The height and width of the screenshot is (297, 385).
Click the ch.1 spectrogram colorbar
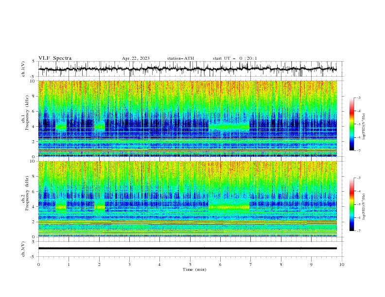pyautogui.click(x=351, y=124)
